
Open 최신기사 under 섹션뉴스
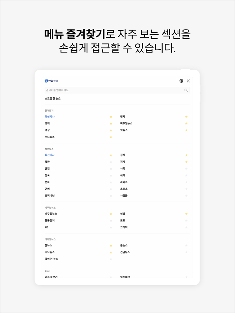tap(50, 155)
